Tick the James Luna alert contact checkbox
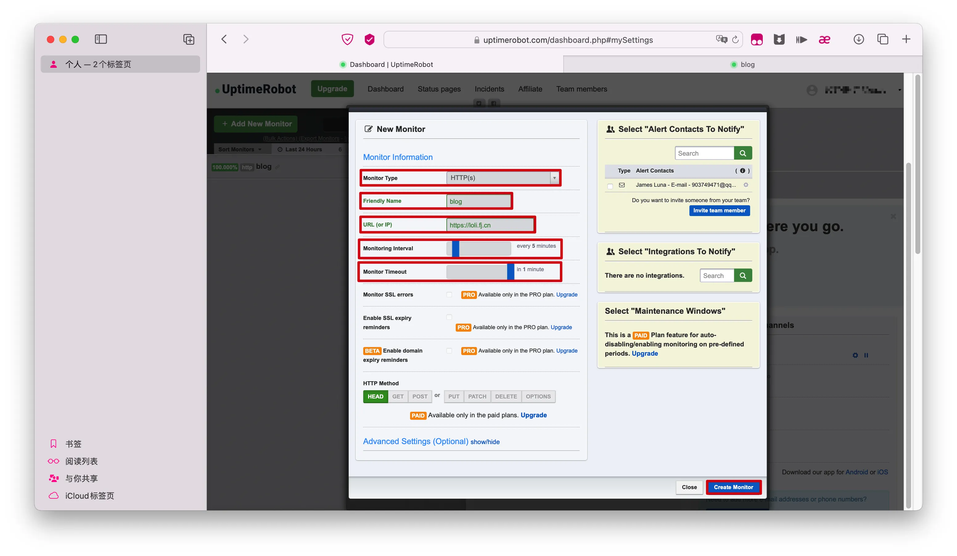 tap(610, 186)
